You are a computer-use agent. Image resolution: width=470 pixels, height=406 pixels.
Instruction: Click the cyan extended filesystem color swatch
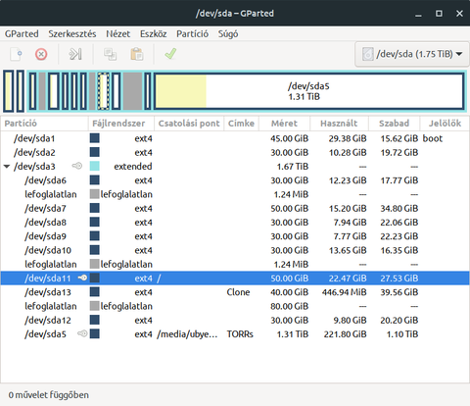pos(95,166)
